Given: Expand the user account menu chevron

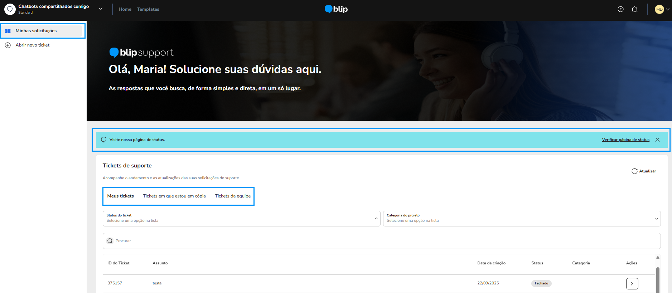Looking at the screenshot, I should pyautogui.click(x=667, y=9).
